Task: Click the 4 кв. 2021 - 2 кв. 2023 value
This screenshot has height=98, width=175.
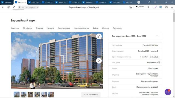Action: [x=149, y=57]
